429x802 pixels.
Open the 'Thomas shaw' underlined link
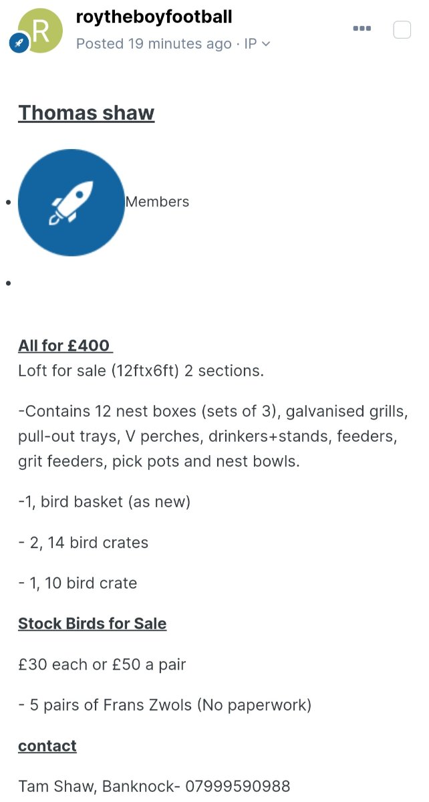click(86, 112)
